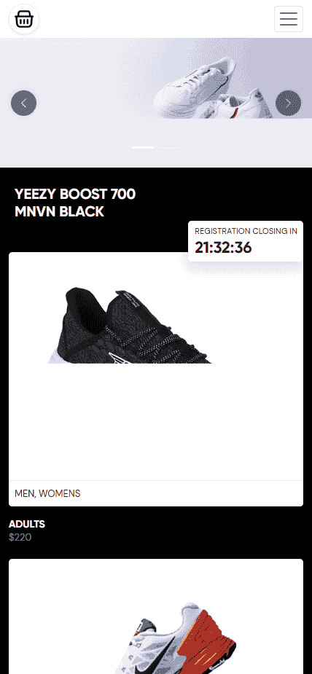Click the ADULTS product heading
Image resolution: width=312 pixels, height=674 pixels.
coord(27,524)
